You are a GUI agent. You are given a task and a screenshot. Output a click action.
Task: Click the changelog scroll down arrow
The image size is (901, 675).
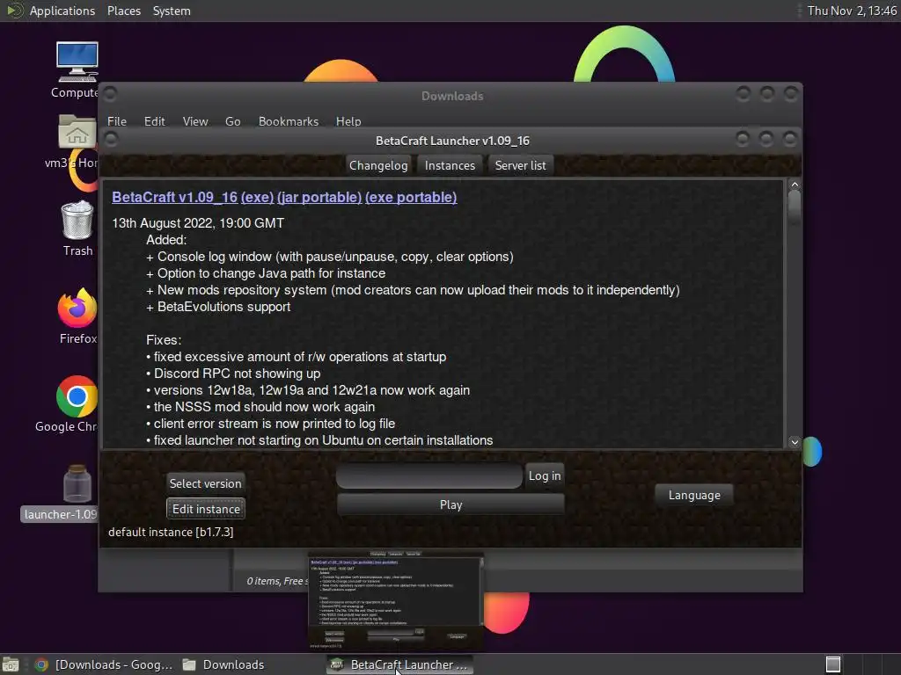click(795, 442)
